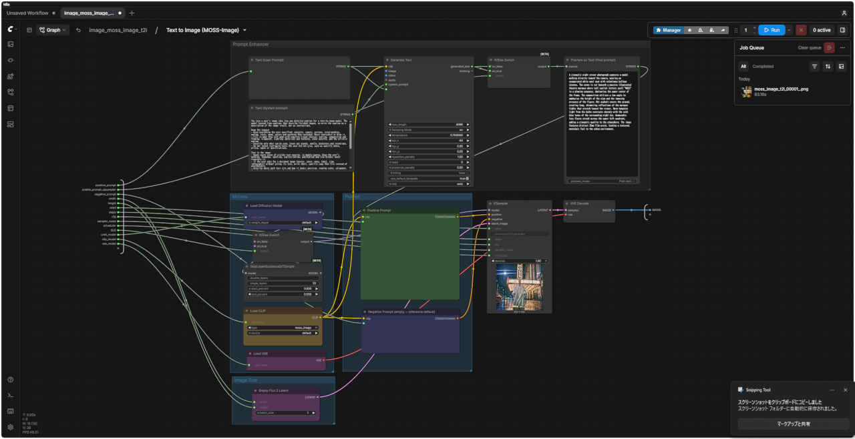
Task: Open the moss_image_t2i_00001_.png job thumbnail
Action: pos(747,91)
